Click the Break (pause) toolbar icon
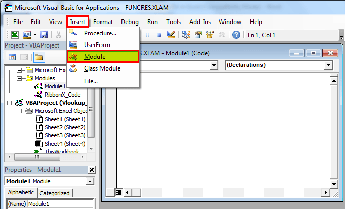345x209 pixels. click(148, 35)
